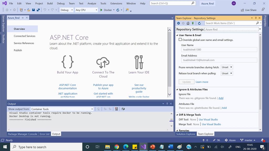This screenshot has height=151, width=269.
Task: Open the Analyze menu
Action: (x=92, y=3)
